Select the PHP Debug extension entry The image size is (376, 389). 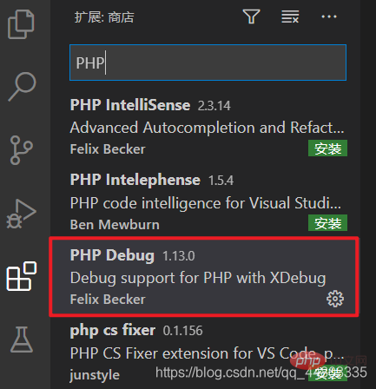click(204, 276)
